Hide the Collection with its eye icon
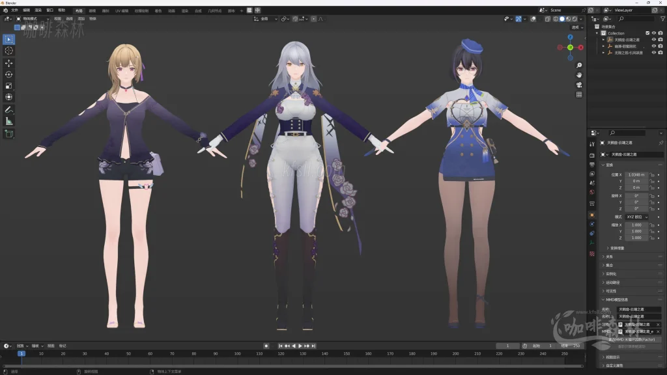This screenshot has width=667, height=375. pos(654,33)
